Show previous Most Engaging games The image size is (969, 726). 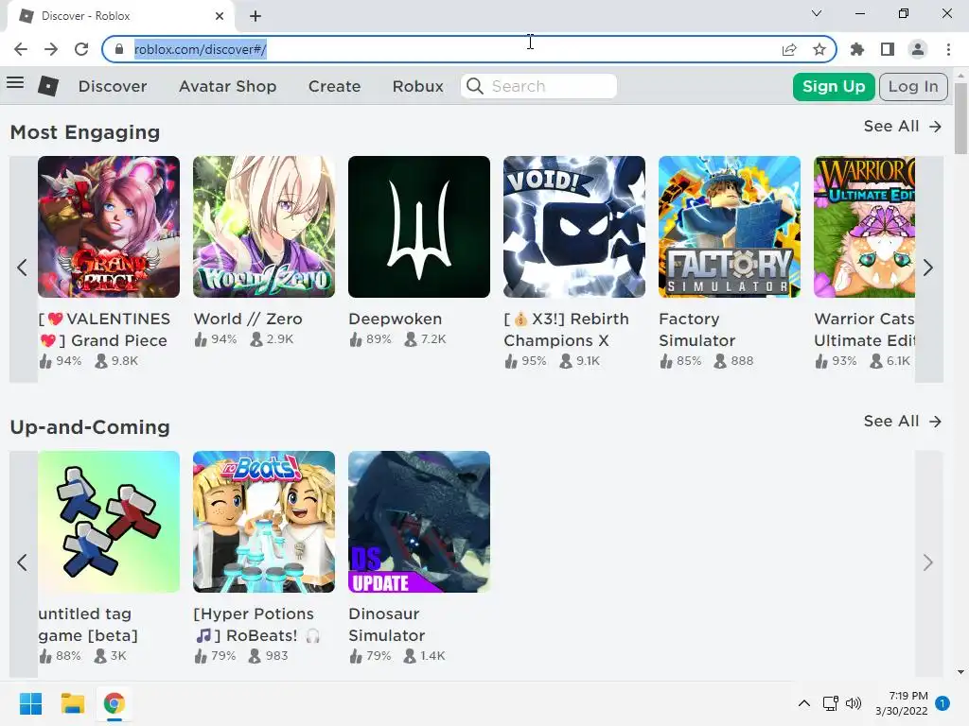click(x=23, y=268)
